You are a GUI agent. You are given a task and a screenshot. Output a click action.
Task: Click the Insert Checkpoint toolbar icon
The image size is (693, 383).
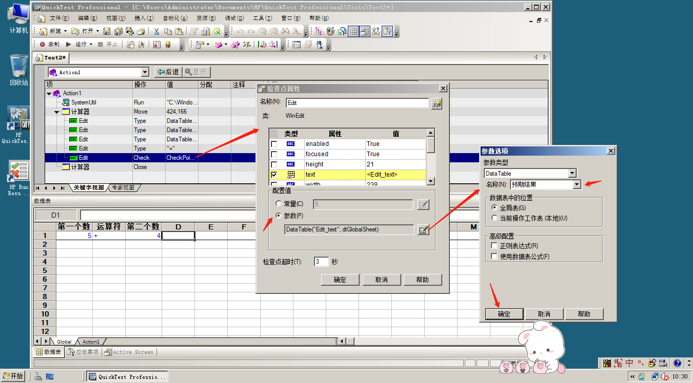coord(200,45)
